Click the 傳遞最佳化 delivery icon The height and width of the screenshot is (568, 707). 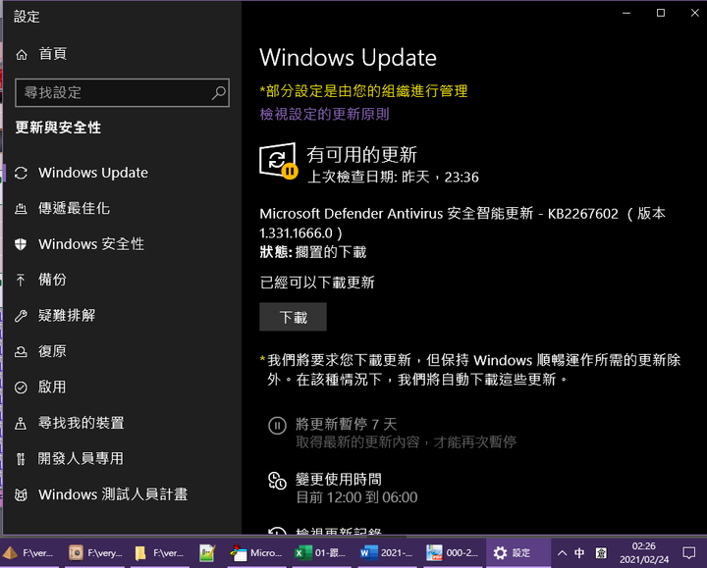tap(21, 209)
